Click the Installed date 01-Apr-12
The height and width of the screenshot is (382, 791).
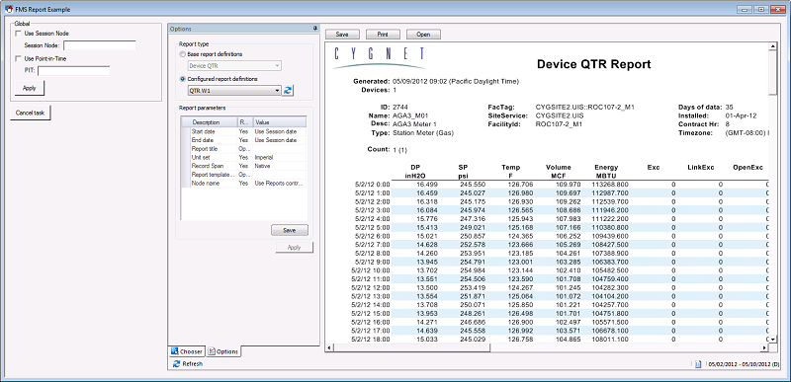coord(740,115)
